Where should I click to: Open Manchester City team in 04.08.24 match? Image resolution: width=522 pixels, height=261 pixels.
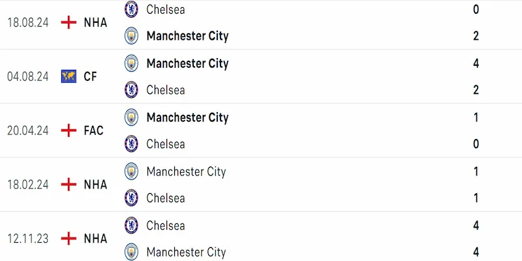click(187, 63)
